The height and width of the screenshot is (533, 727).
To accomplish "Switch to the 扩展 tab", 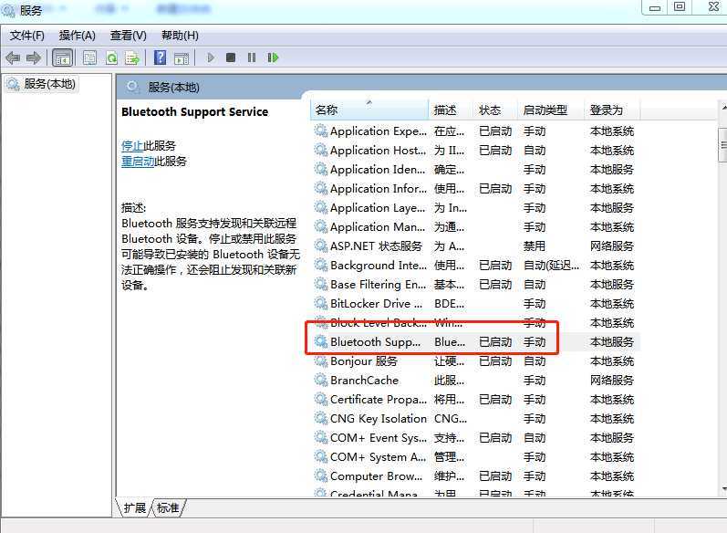I will click(x=134, y=508).
